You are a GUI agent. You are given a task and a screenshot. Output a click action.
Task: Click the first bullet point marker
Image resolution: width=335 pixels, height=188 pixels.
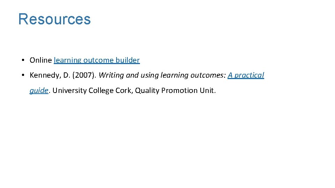(22, 60)
